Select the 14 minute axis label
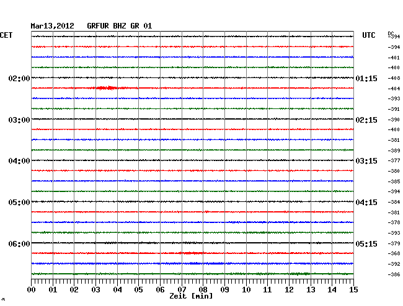Viewport: 403px width, 306px height. pyautogui.click(x=332, y=289)
